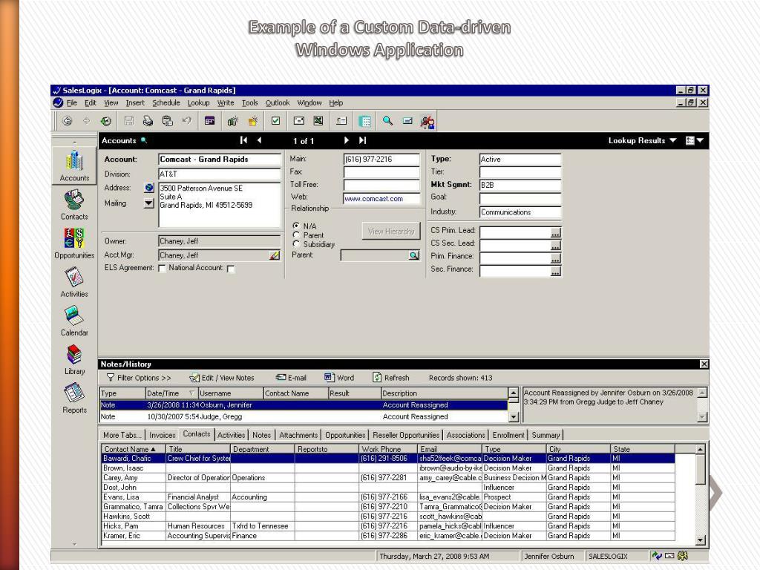This screenshot has width=760, height=570.
Task: Open the More Tabs... tab
Action: coord(122,435)
